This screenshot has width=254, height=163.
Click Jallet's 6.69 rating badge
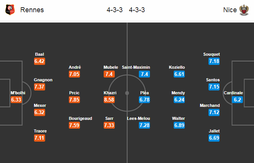(x=214, y=138)
